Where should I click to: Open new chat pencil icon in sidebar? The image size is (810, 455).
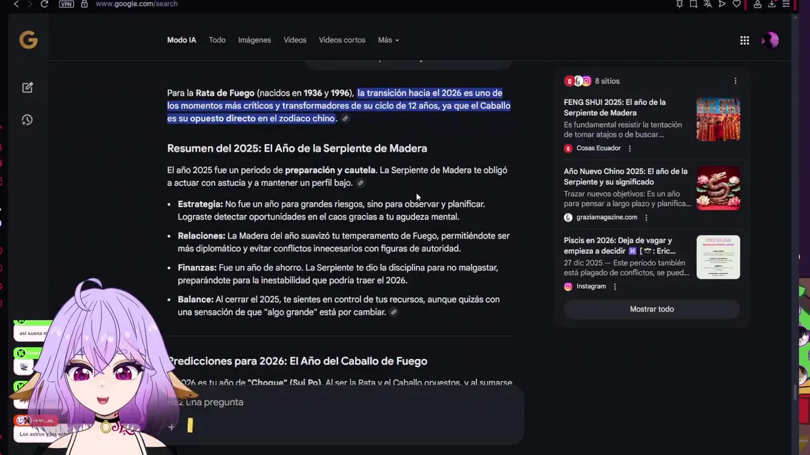click(27, 88)
